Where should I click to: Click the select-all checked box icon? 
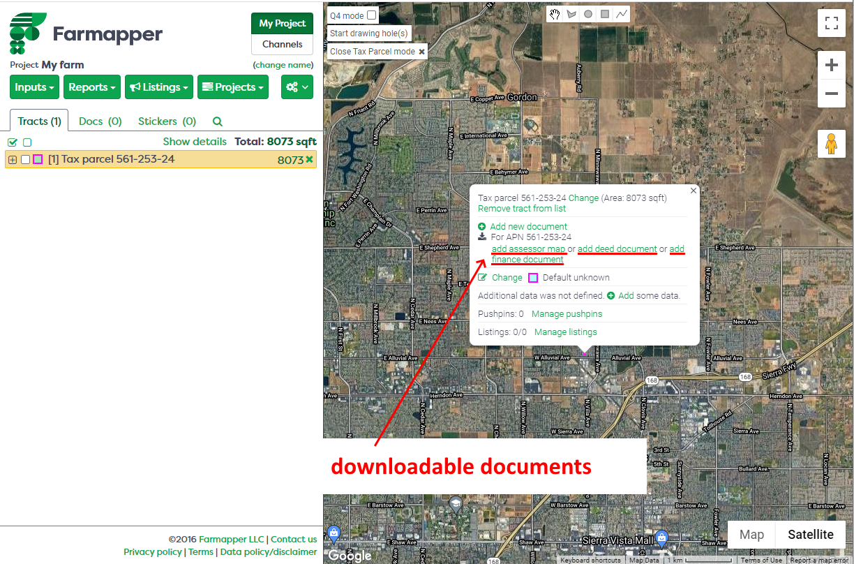pyautogui.click(x=13, y=142)
